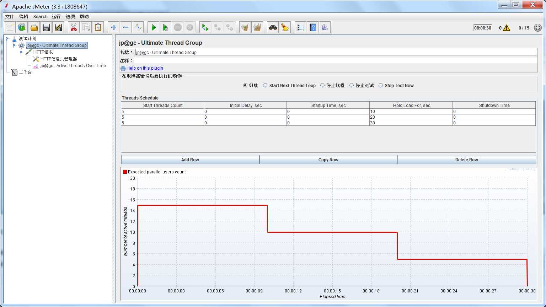
Task: Click the Open file folder icon
Action: coord(34,27)
